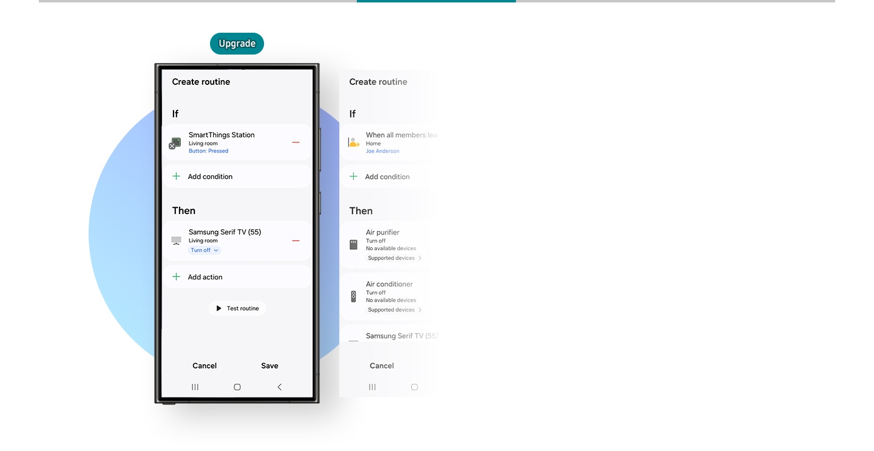
Task: Remove the SmartThings Station condition with the minus
Action: tap(296, 142)
